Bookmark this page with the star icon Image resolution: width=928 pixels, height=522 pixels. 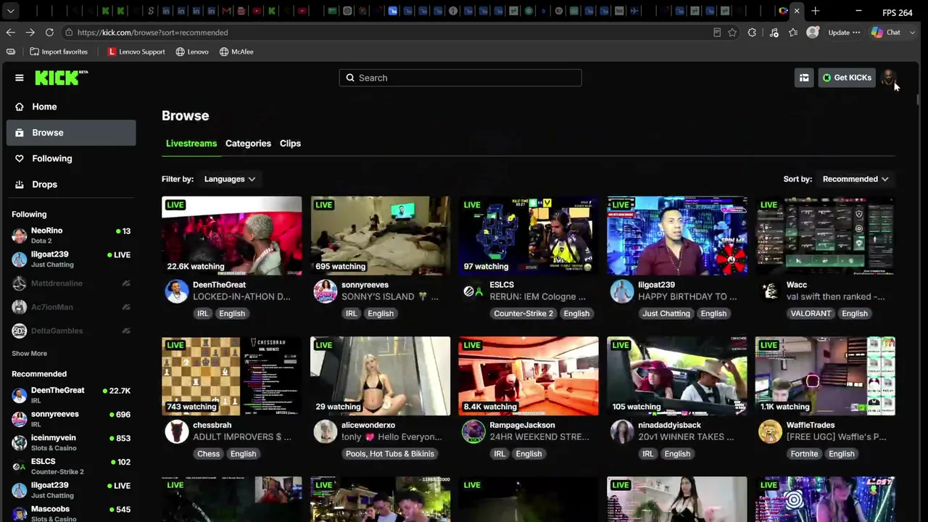point(732,33)
